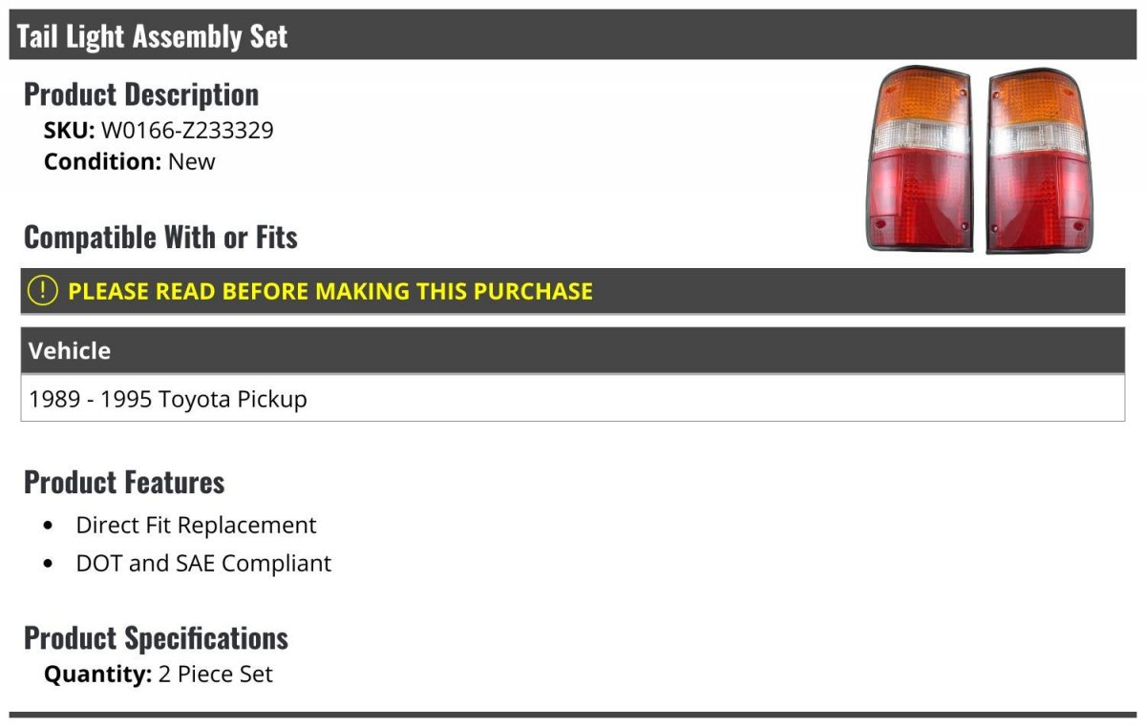Click the bold Condition label
Image resolution: width=1146 pixels, height=727 pixels.
[x=102, y=161]
